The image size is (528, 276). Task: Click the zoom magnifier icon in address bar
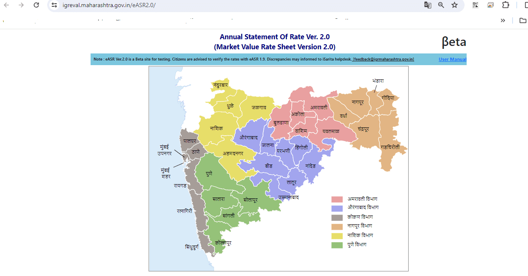tap(441, 5)
